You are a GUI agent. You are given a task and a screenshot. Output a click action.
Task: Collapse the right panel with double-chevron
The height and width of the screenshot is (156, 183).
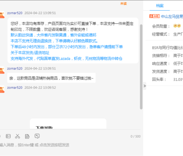(144, 86)
